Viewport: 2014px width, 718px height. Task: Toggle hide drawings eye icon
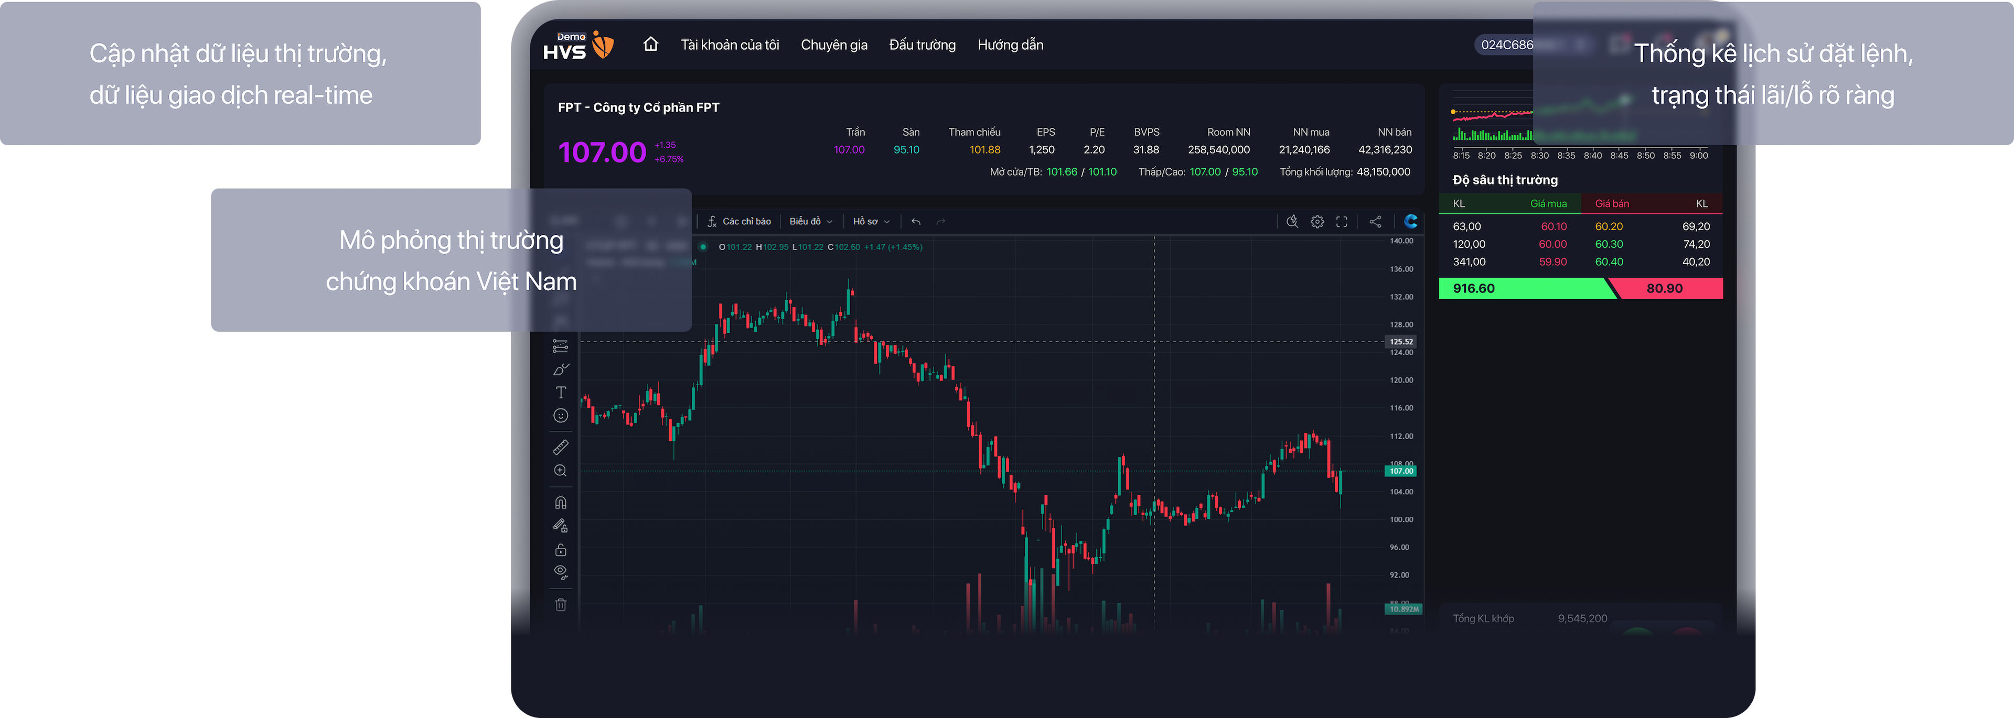tap(561, 572)
